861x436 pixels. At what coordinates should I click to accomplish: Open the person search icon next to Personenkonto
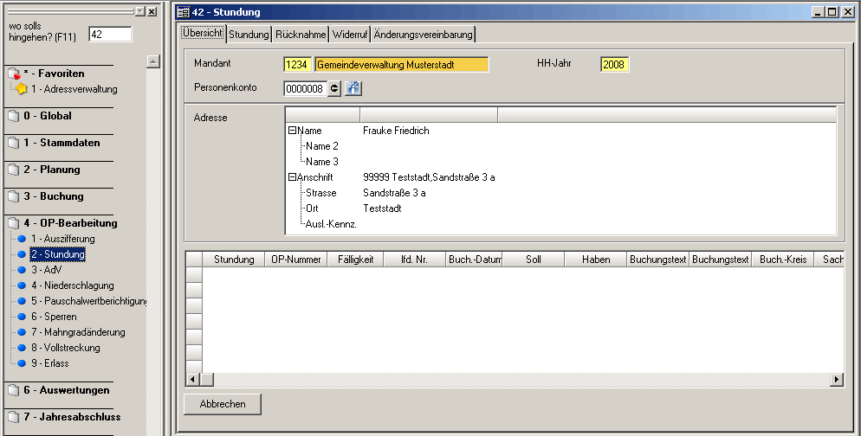pyautogui.click(x=353, y=88)
